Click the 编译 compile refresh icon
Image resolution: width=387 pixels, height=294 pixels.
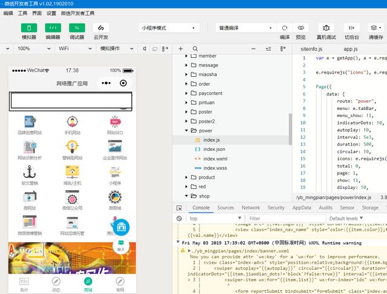point(285,28)
